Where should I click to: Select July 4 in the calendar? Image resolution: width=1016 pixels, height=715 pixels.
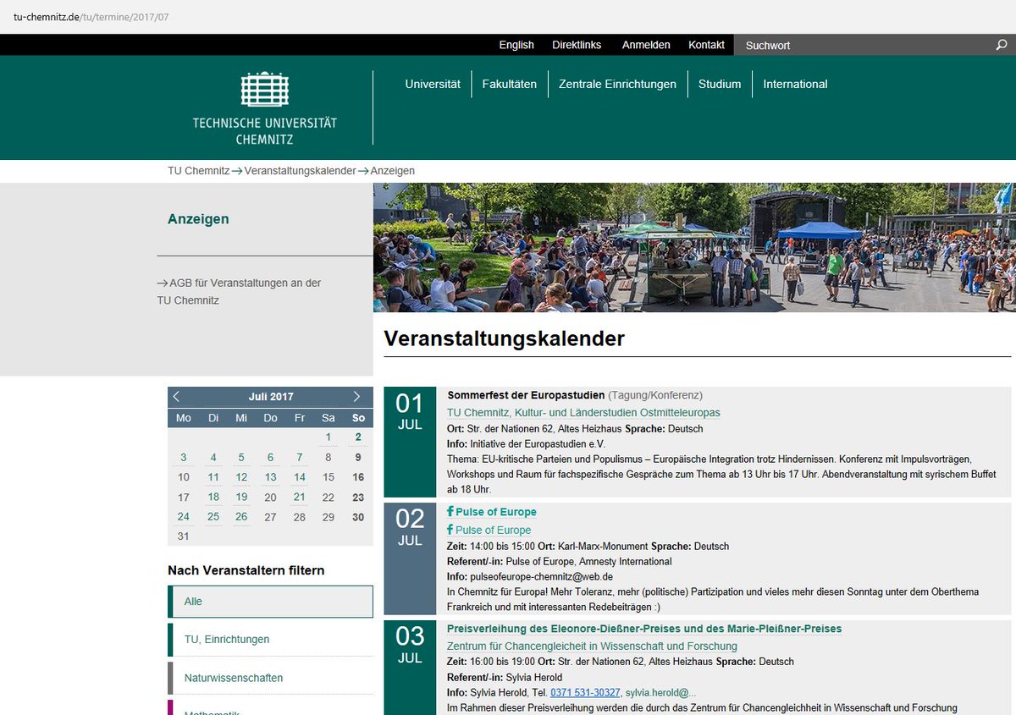pyautogui.click(x=213, y=458)
